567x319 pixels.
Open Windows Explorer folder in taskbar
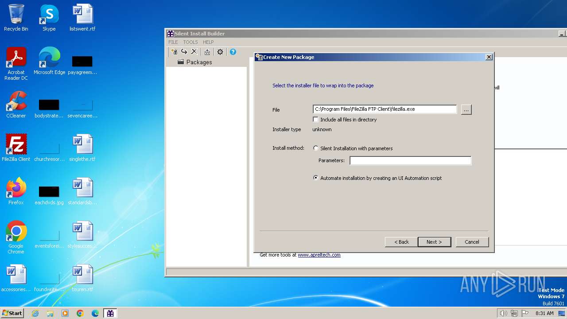50,313
